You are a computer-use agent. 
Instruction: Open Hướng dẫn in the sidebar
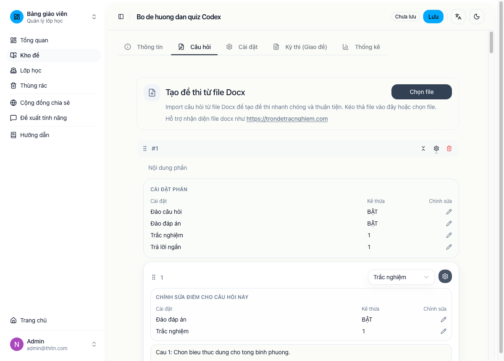(x=54, y=135)
